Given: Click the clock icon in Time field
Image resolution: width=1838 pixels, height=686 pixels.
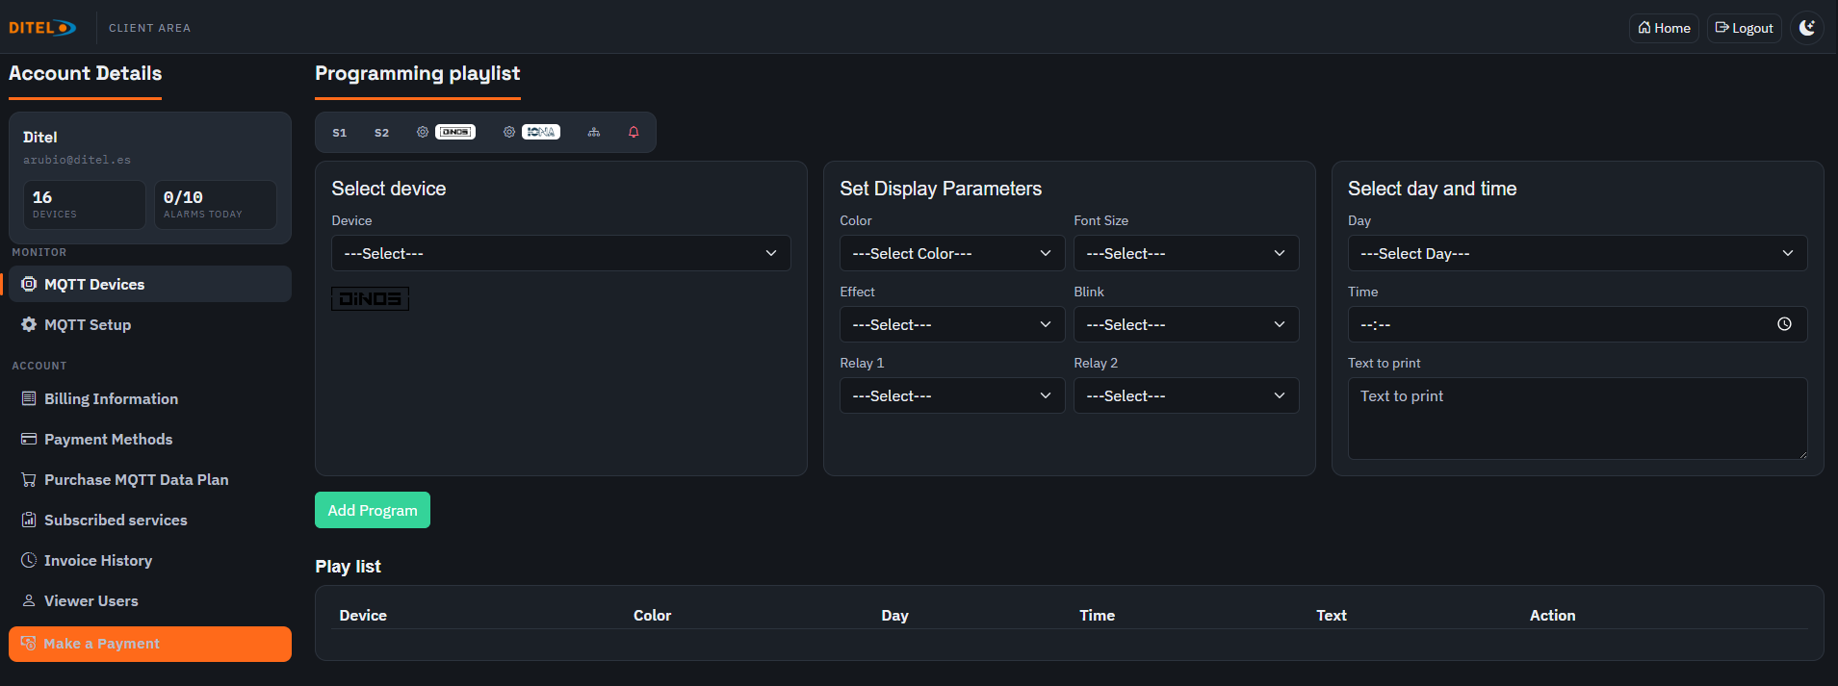Looking at the screenshot, I should click(x=1784, y=324).
